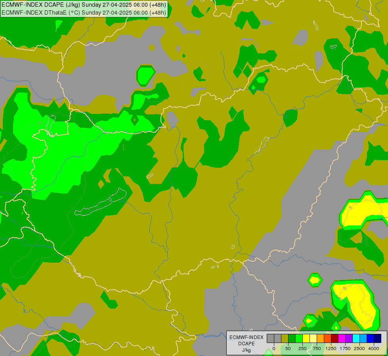Click the DCAPE label inside the legend box

pyautogui.click(x=247, y=344)
